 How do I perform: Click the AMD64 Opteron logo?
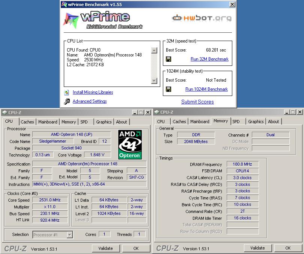click(x=130, y=144)
